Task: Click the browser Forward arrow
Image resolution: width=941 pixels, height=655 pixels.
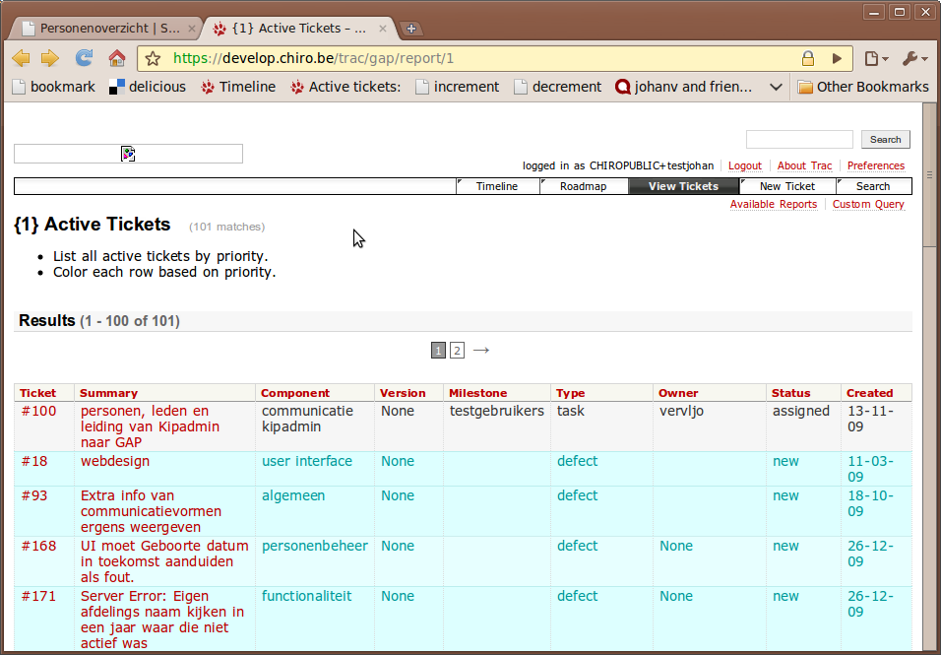Action: coord(50,58)
